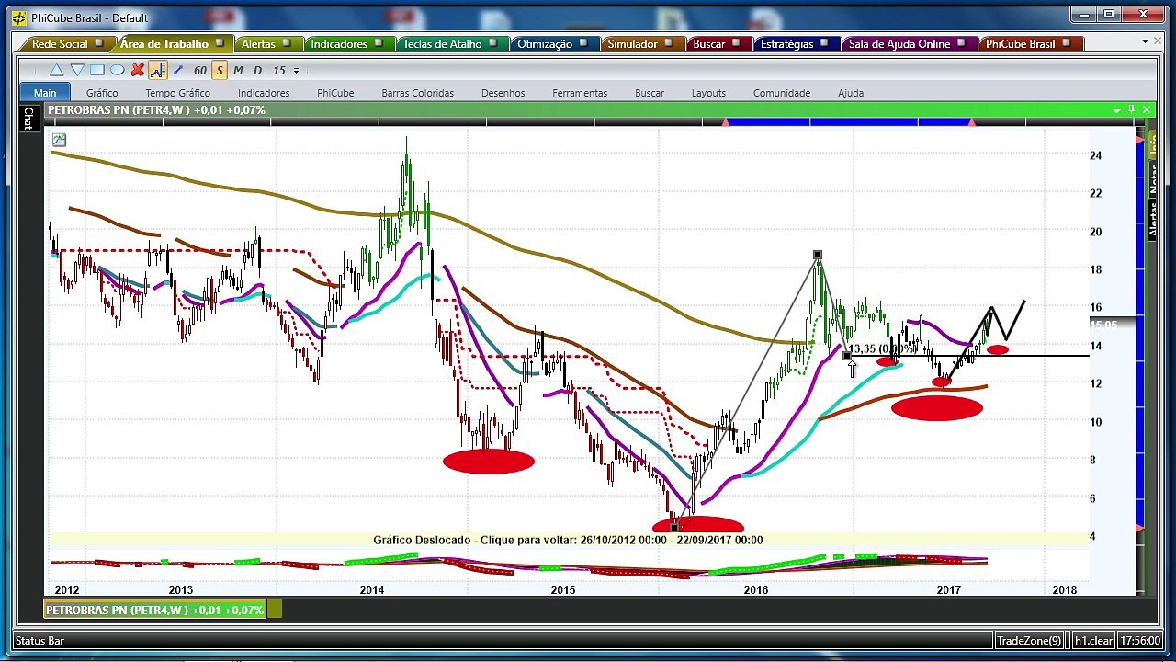Click the small chart icon in chart corner
The image size is (1176, 662).
59,140
